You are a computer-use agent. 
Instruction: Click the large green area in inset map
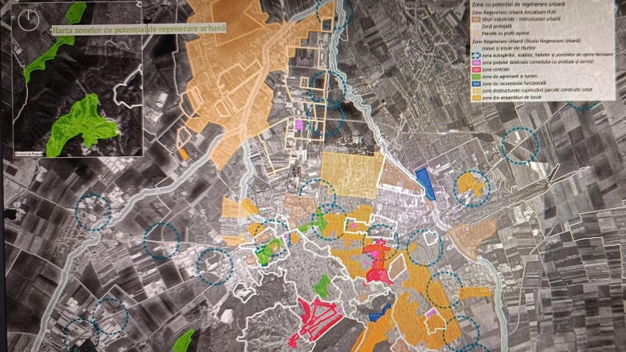(x=82, y=122)
